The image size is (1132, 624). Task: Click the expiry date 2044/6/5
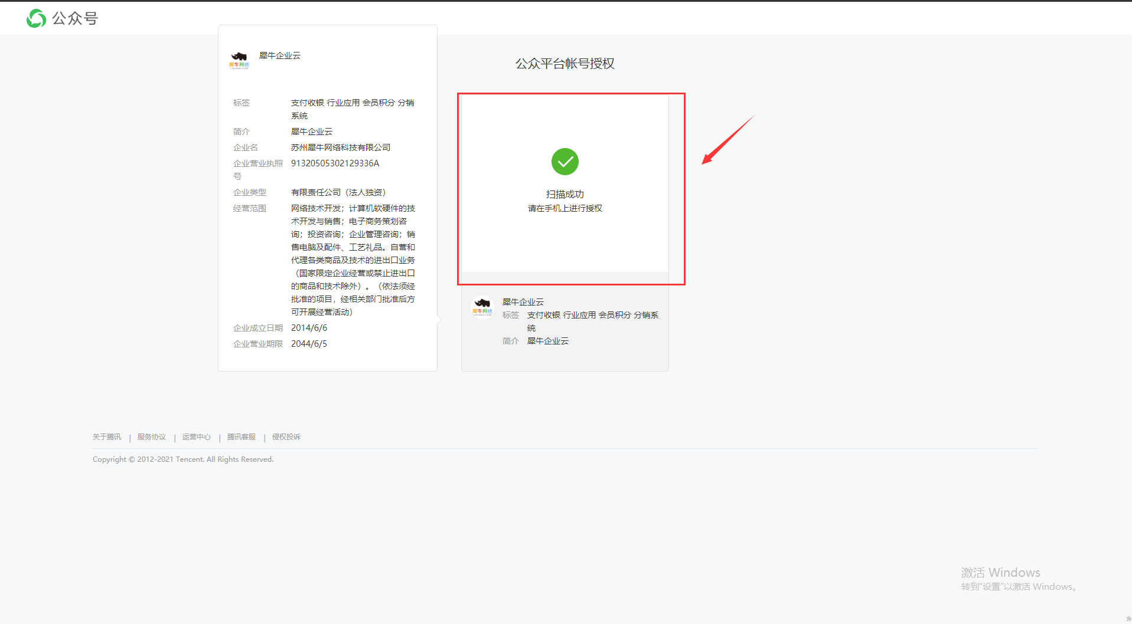pos(309,344)
